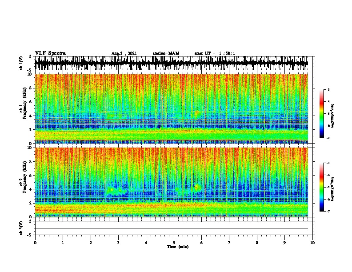Image resolution: width=352 pixels, height=272 pixels.
Task: Click the ch.1 color bar log(PSD) unit label
Action: coord(333,116)
